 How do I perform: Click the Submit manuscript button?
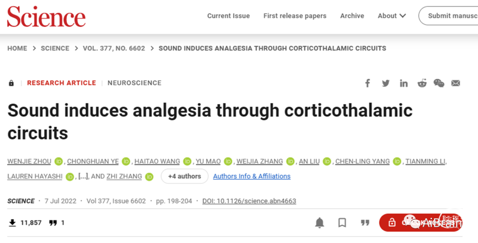pyautogui.click(x=448, y=16)
